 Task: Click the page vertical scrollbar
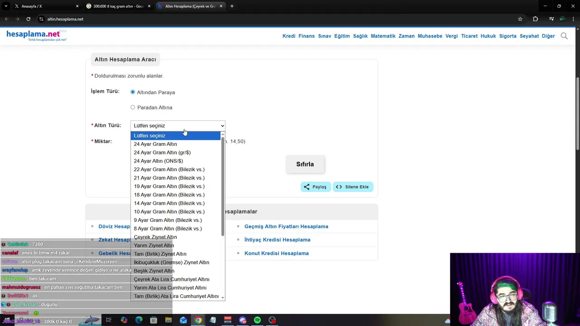577,113
